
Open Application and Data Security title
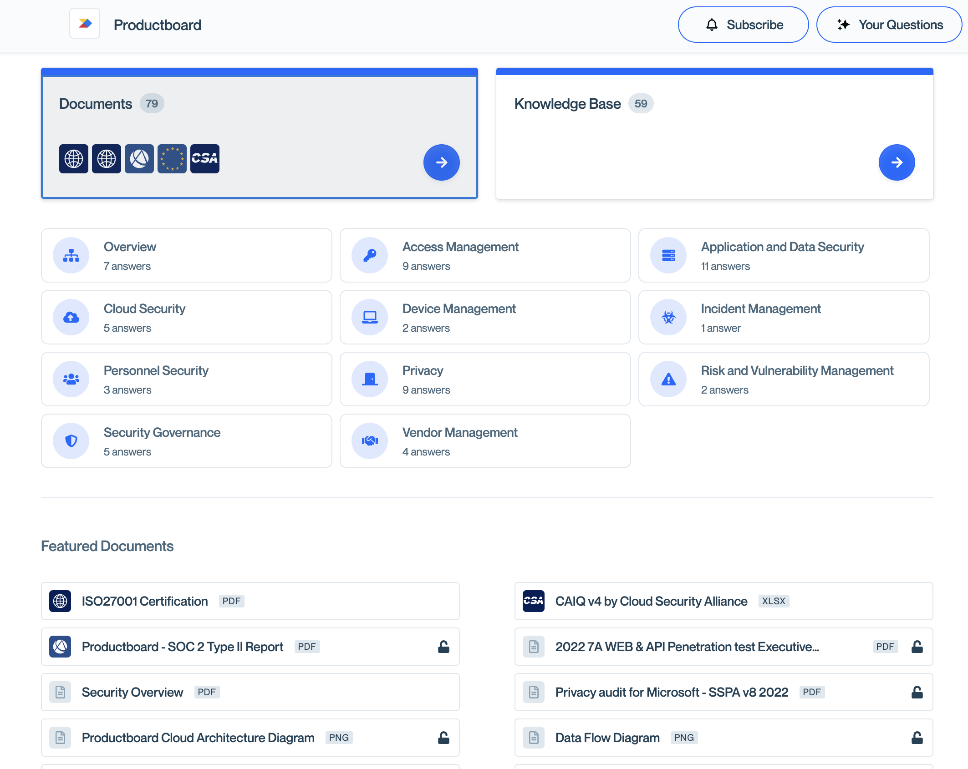coord(782,247)
